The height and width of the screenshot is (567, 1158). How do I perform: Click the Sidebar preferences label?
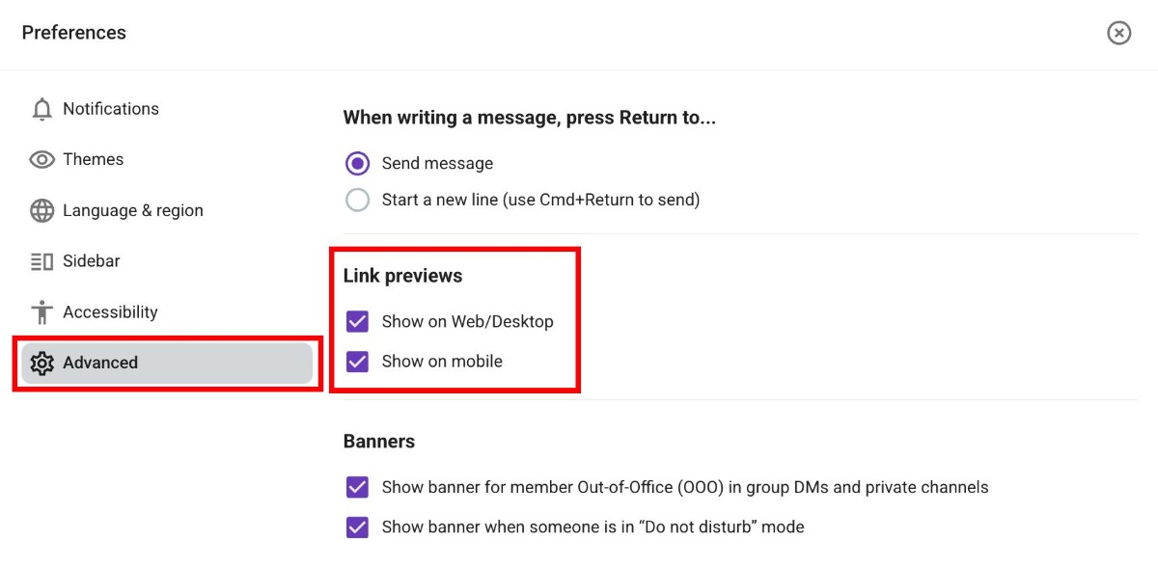[92, 261]
